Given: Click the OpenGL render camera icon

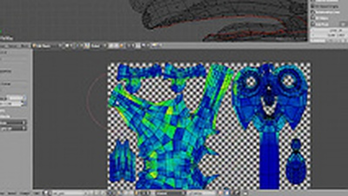Looking at the screenshot, I should [154, 46].
